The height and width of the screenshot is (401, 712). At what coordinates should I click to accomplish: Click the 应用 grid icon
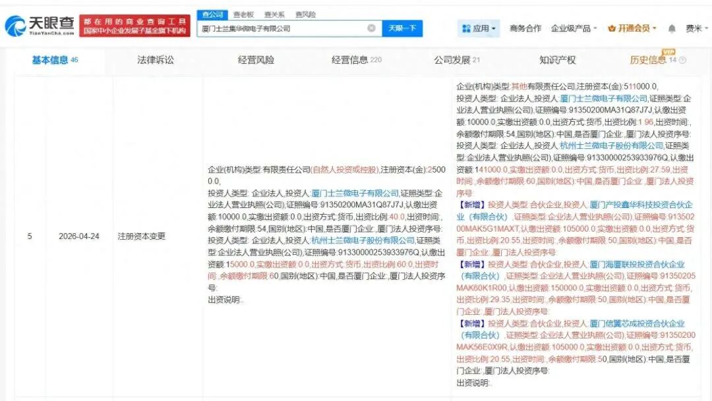pyautogui.click(x=466, y=28)
